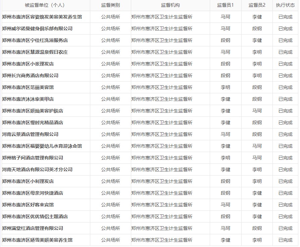Click 李明 in 格子间酒店管理 row
Viewport: 300px width, 247px height.
click(x=226, y=158)
